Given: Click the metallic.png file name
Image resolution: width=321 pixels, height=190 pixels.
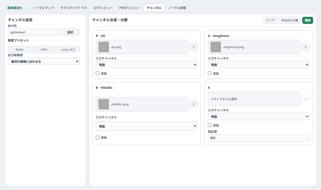Looking at the screenshot, I should (x=120, y=104).
